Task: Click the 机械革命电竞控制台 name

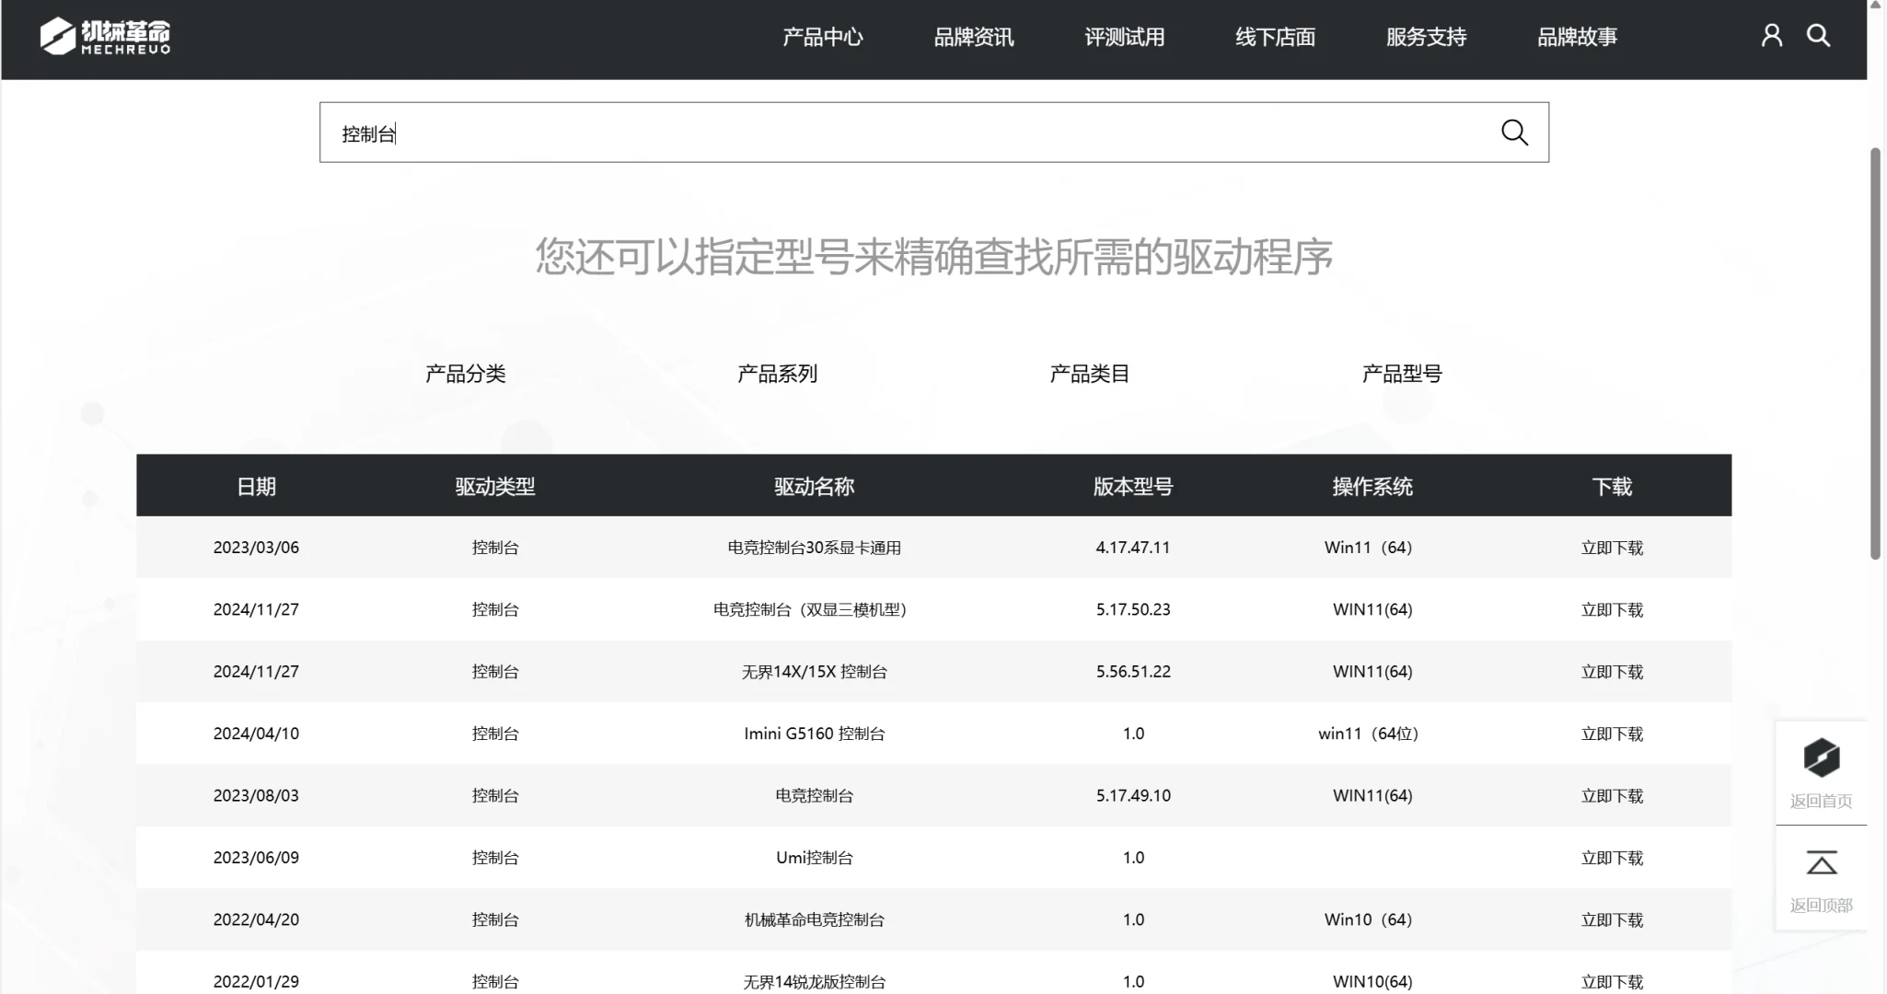Action: pyautogui.click(x=815, y=919)
